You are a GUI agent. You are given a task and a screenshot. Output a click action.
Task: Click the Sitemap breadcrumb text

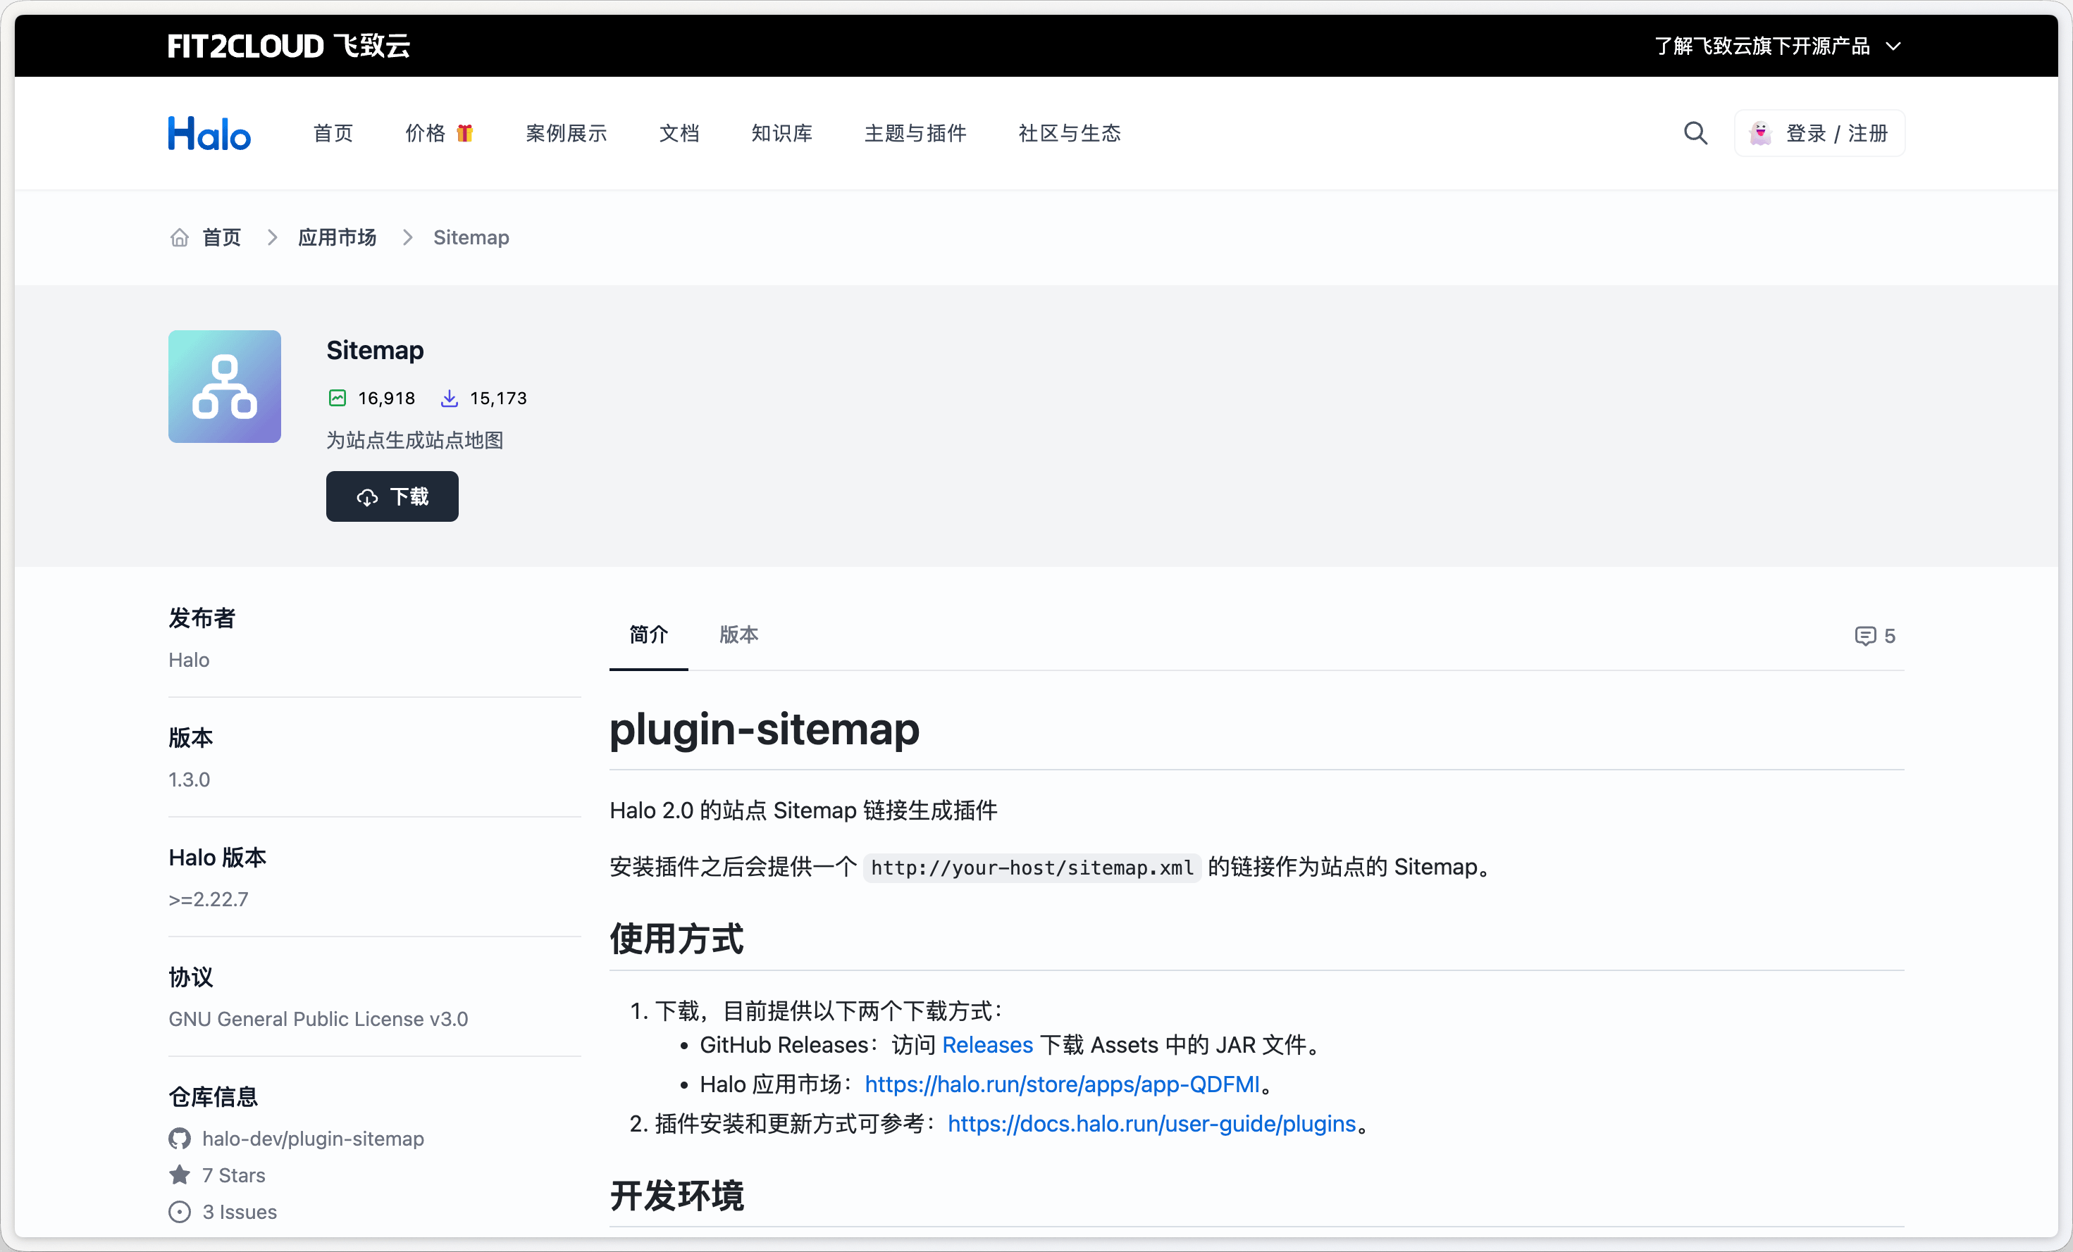(471, 237)
